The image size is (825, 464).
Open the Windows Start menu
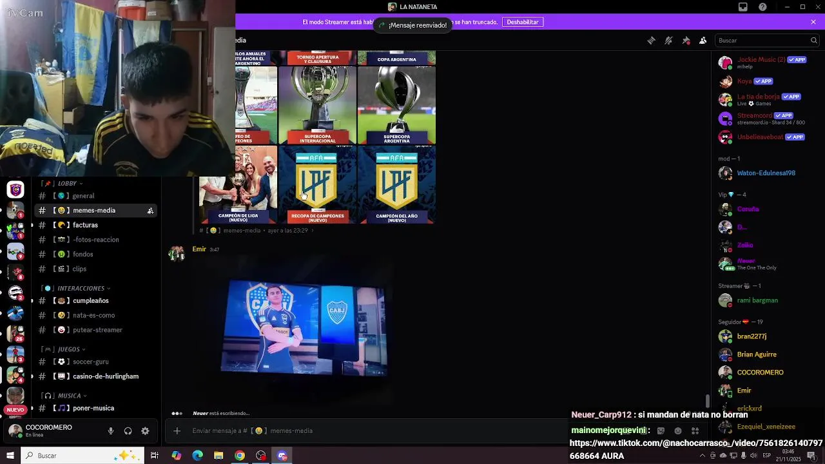point(10,456)
